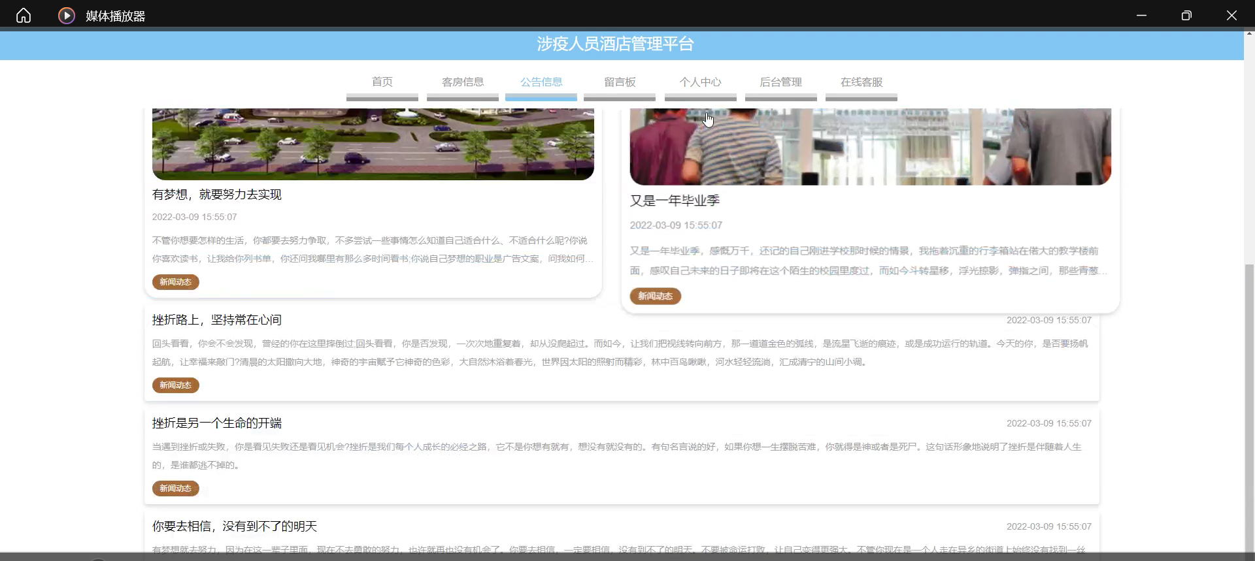Viewport: 1255px width, 561px height.
Task: Open the 首页 navigation tab
Action: coord(382,82)
